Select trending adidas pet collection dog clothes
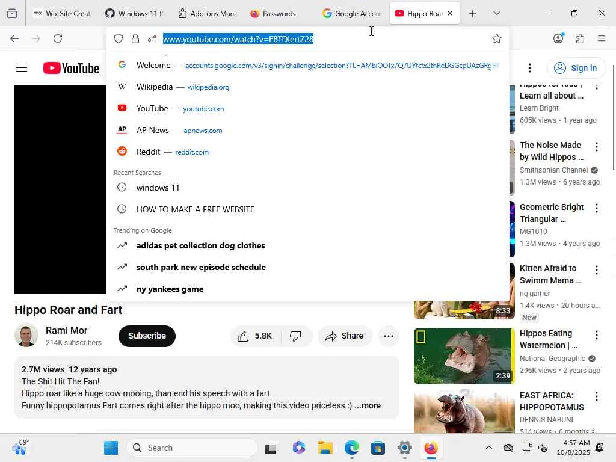Viewport: 616px width, 462px height. tap(307, 245)
